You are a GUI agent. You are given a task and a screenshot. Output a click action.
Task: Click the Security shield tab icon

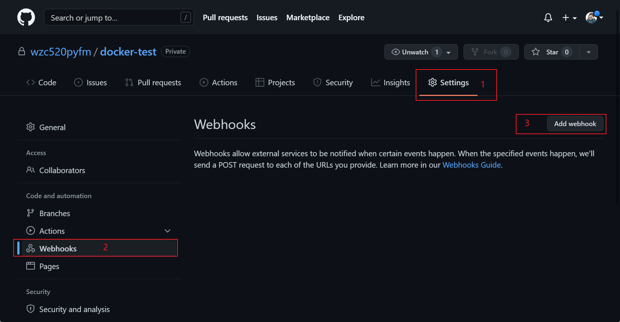point(317,82)
